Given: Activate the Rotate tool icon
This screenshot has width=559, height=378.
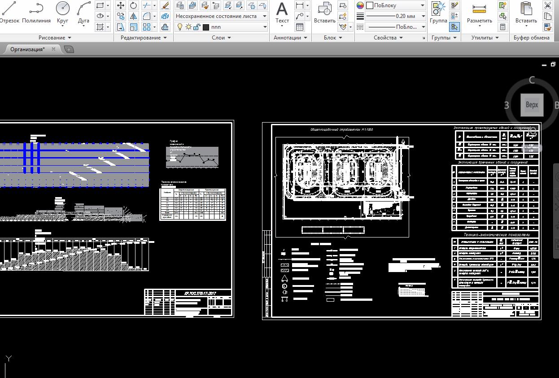Looking at the screenshot, I should click(x=134, y=5).
